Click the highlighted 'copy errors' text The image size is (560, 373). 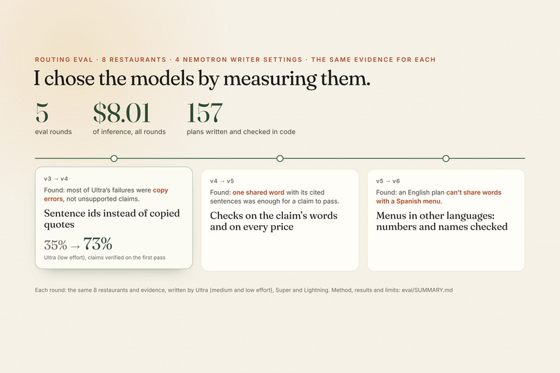[106, 194]
